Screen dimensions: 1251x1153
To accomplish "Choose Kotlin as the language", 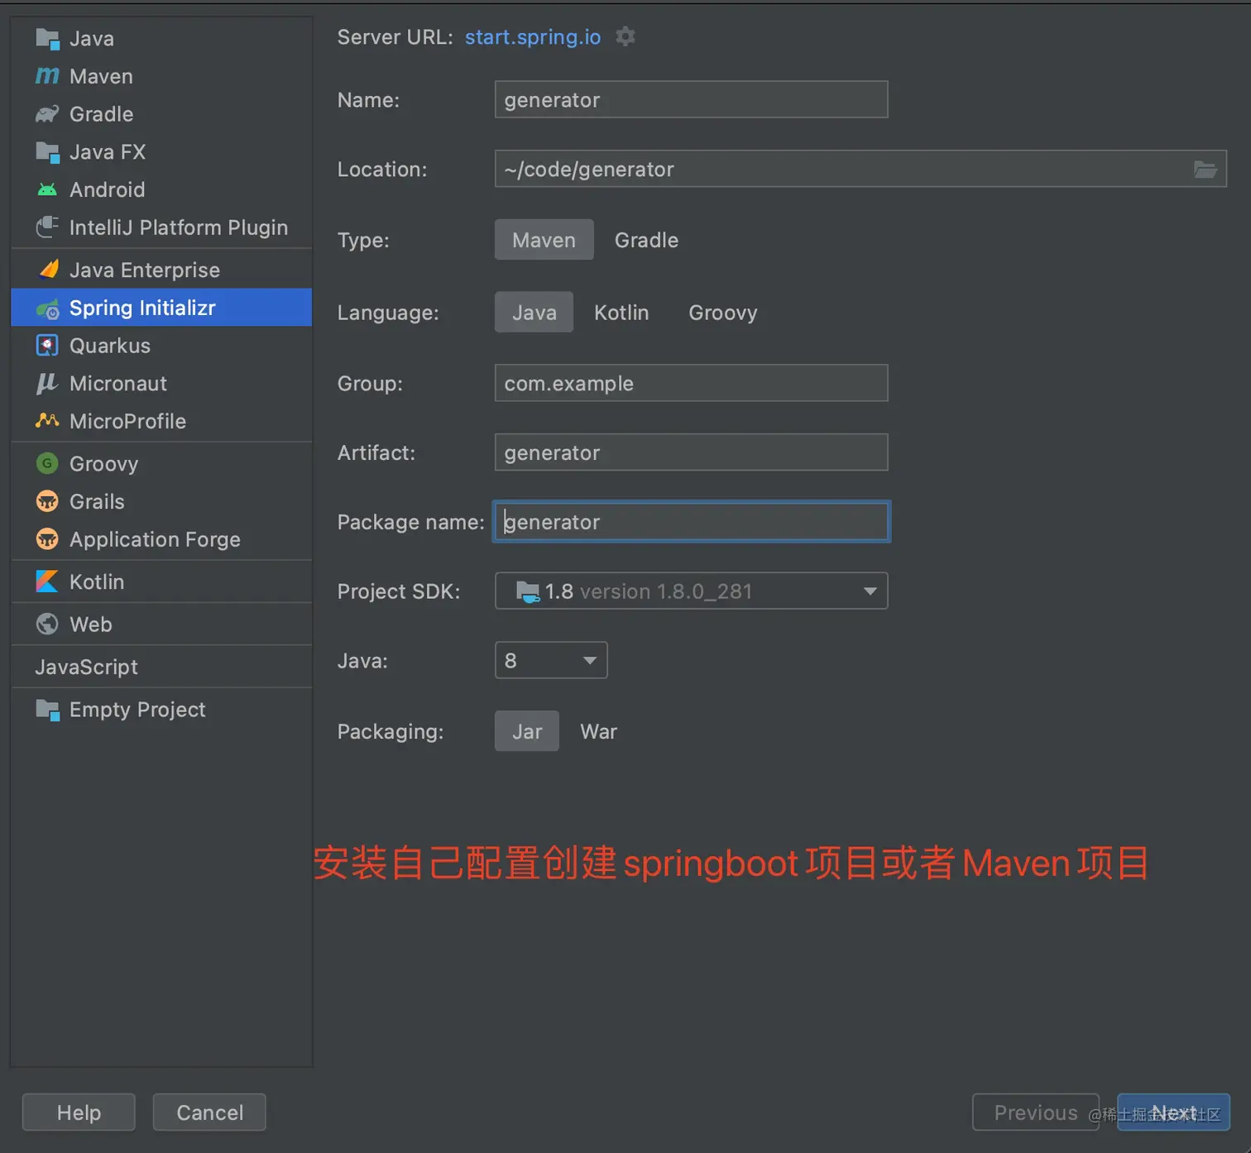I will pos(621,313).
